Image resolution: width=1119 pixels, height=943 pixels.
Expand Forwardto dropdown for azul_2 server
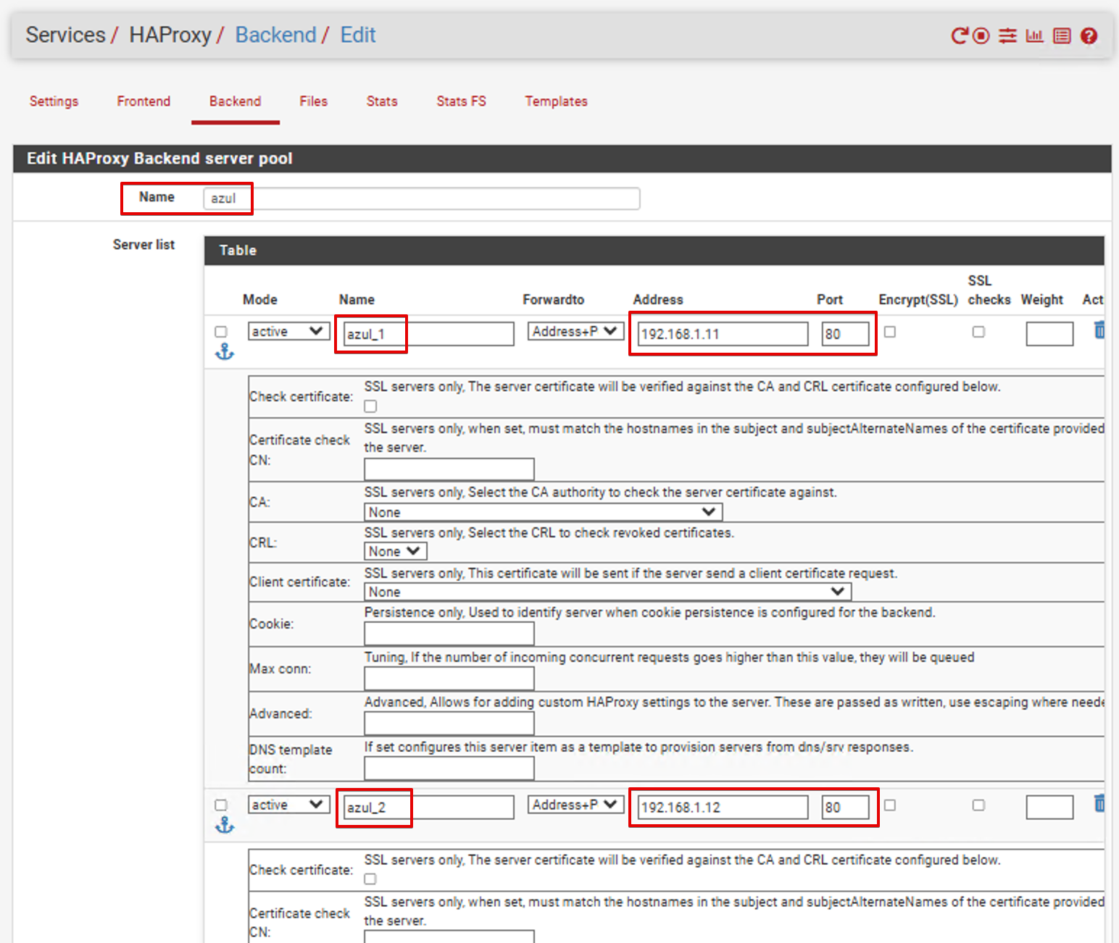click(x=575, y=805)
